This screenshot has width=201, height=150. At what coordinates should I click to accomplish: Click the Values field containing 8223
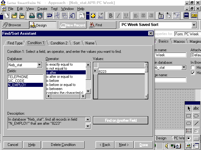[121, 71]
